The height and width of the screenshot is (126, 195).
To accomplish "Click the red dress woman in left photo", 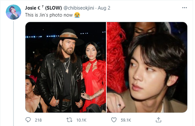I will (93, 77).
